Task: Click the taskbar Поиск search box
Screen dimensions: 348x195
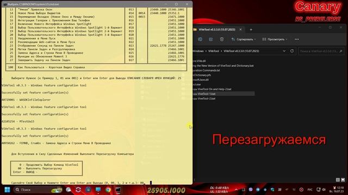Action: click(38, 190)
